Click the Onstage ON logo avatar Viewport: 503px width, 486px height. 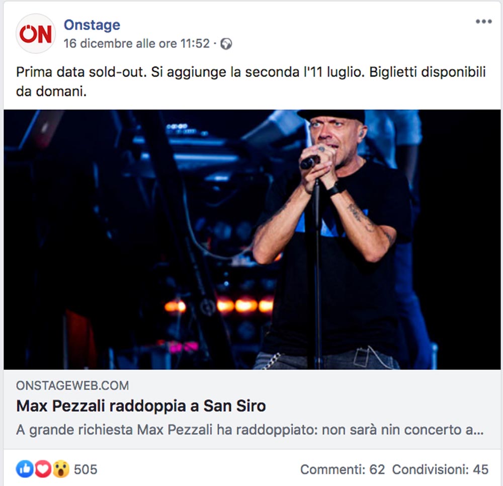35,33
